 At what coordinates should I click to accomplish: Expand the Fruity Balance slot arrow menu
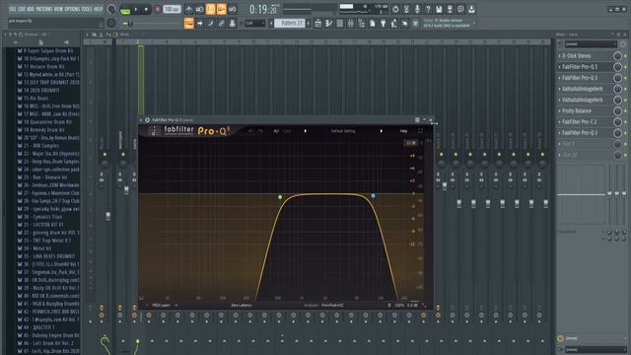[559, 111]
